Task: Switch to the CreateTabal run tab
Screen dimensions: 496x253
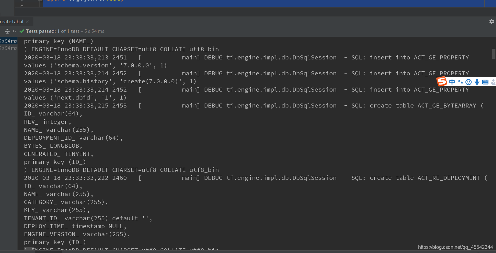Action: [x=12, y=22]
